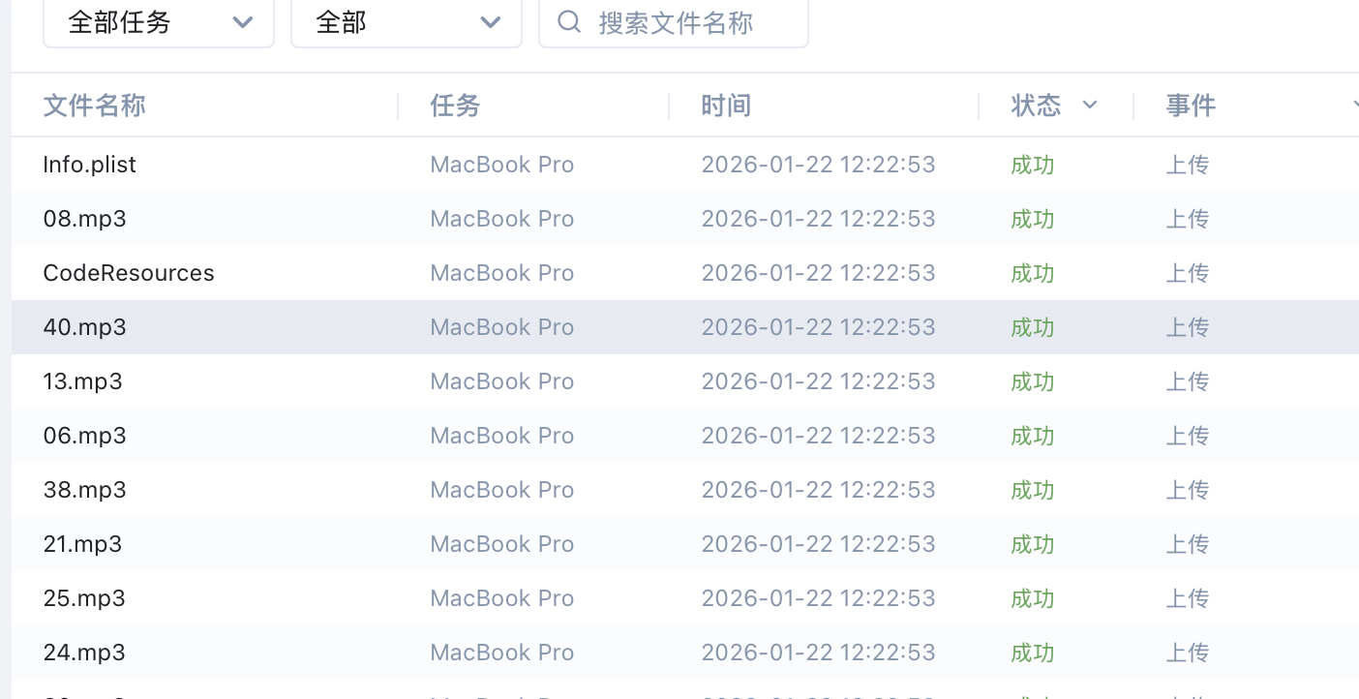Open the 全部任务 dropdown

click(159, 22)
